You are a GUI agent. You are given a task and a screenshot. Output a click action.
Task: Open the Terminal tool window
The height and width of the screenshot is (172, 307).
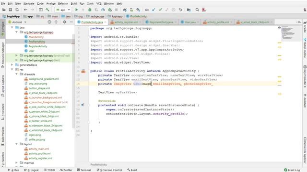(84, 170)
